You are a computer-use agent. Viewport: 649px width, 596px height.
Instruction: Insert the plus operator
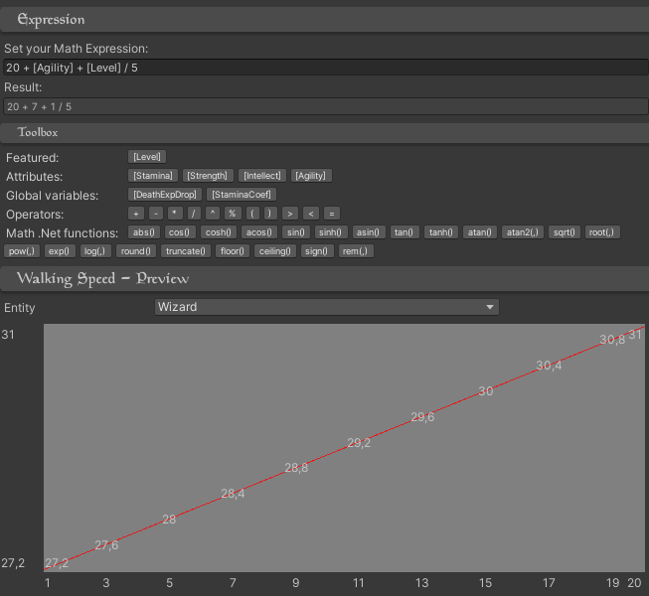pos(136,214)
